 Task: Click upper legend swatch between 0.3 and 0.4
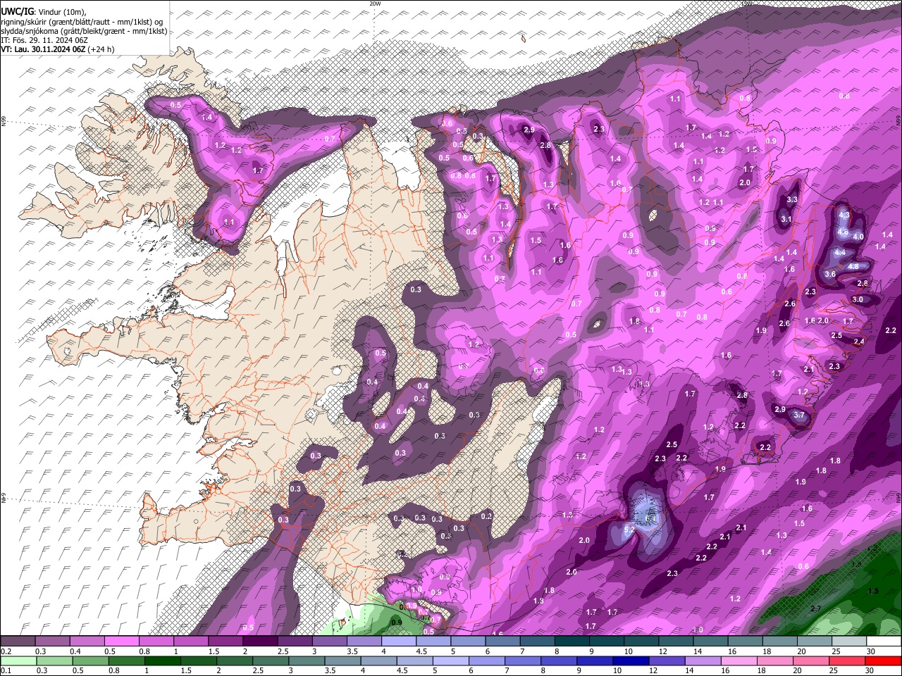(52, 641)
